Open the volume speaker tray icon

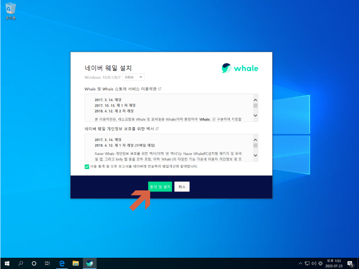point(314,263)
